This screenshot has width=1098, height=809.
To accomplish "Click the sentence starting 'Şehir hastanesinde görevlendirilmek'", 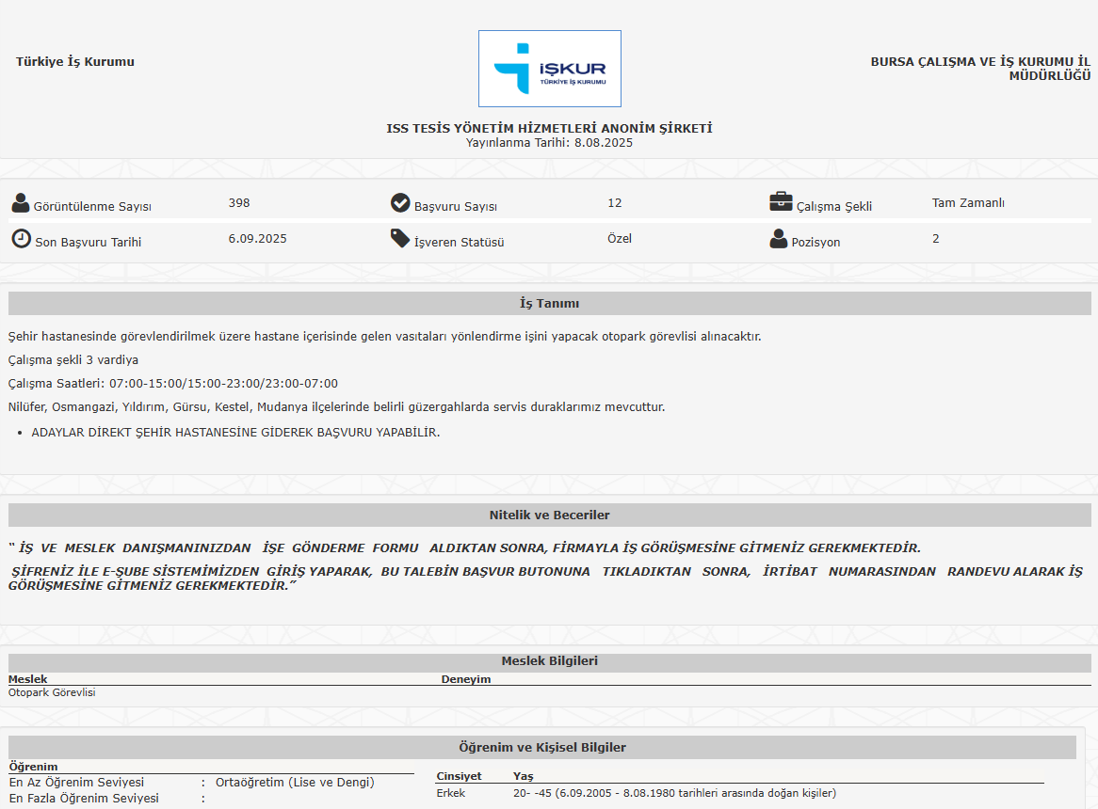I will (384, 337).
